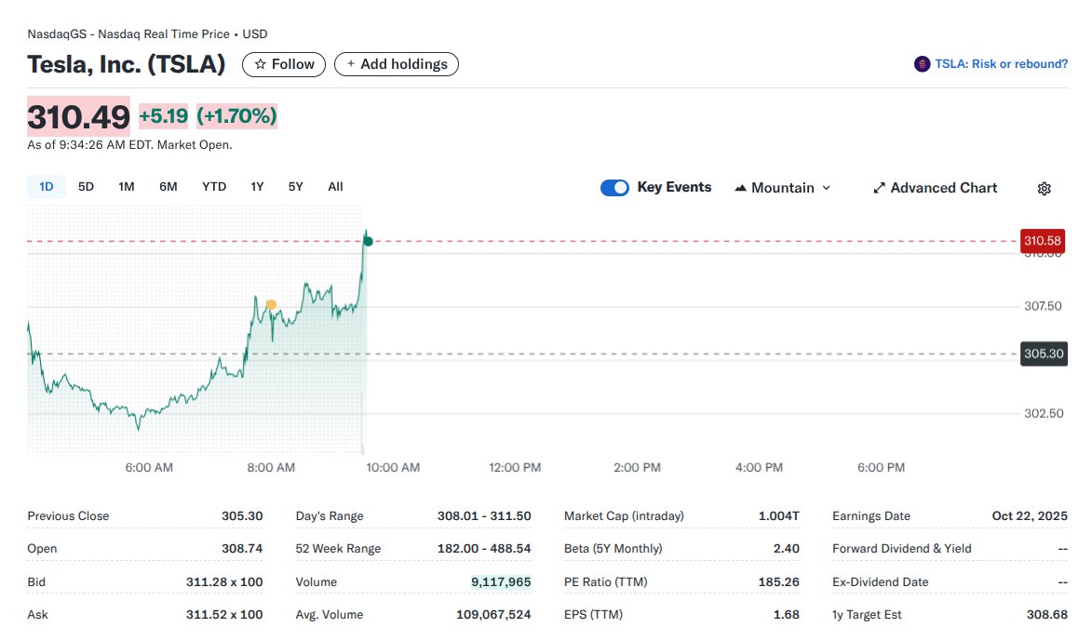
Task: Click Avg. Volume value 109,067,524
Action: (x=493, y=615)
